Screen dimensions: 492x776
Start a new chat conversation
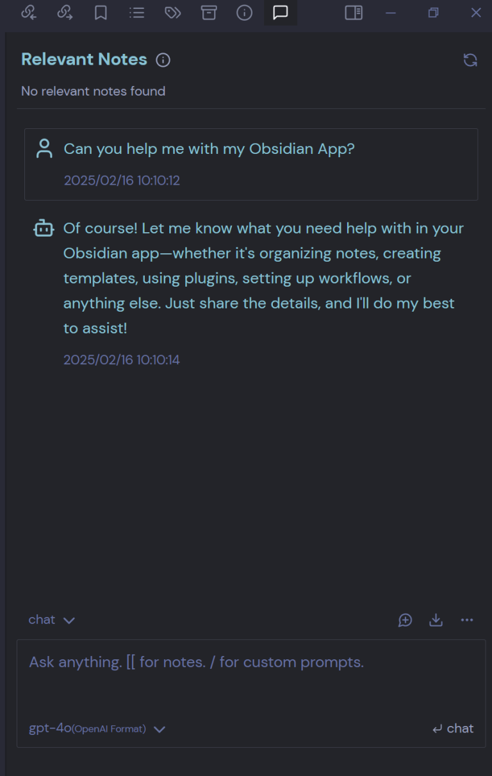click(x=405, y=620)
